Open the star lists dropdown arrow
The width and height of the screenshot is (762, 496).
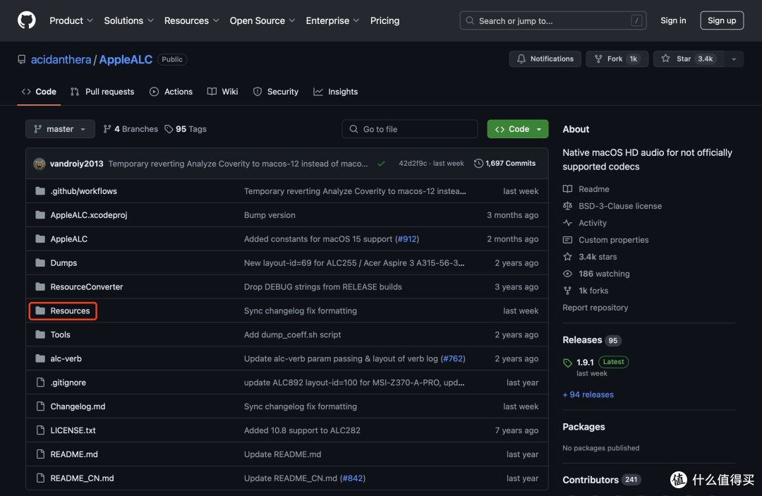tap(734, 59)
